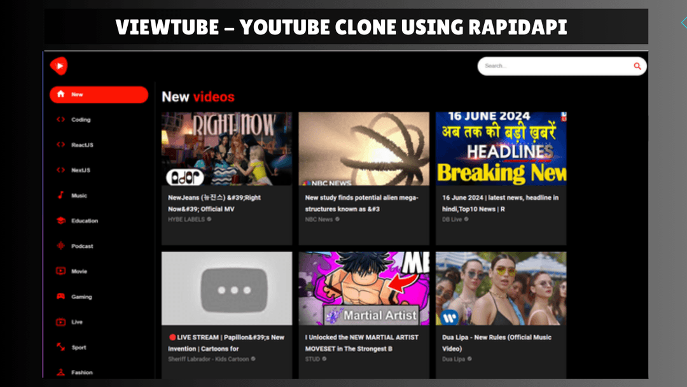Open Dua Lipa New Rules title link
The width and height of the screenshot is (687, 387).
[x=496, y=343]
